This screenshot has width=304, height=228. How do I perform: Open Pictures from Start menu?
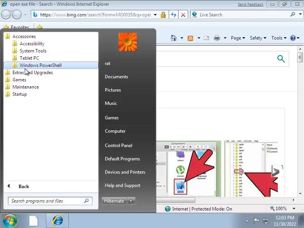[x=113, y=90]
